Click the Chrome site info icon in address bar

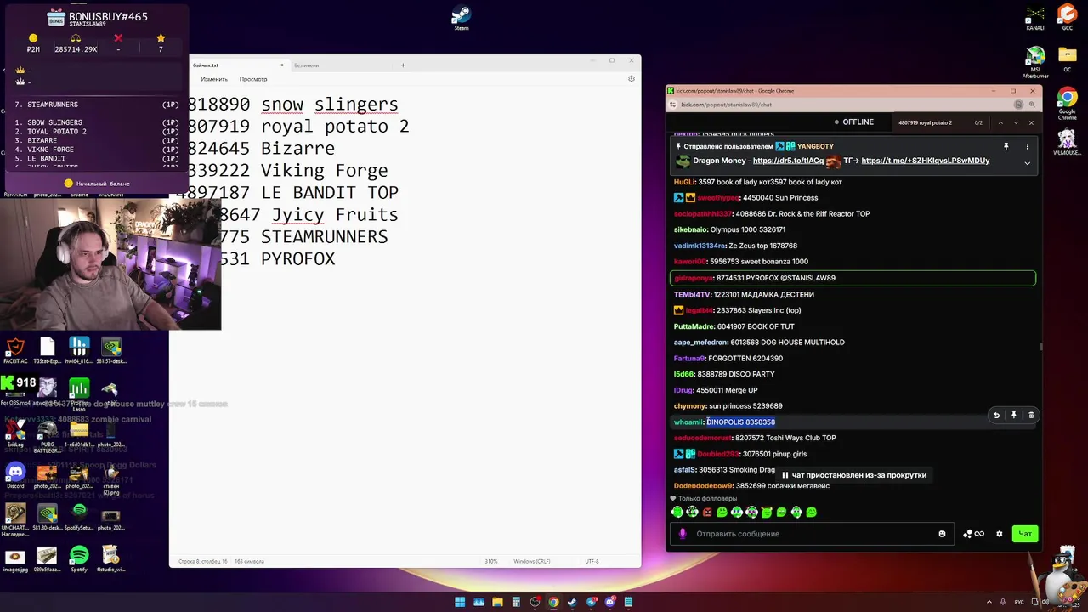click(x=673, y=105)
